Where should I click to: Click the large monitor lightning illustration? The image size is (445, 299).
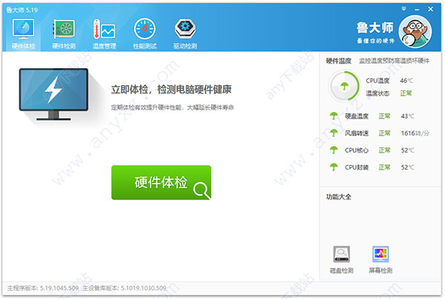click(55, 95)
